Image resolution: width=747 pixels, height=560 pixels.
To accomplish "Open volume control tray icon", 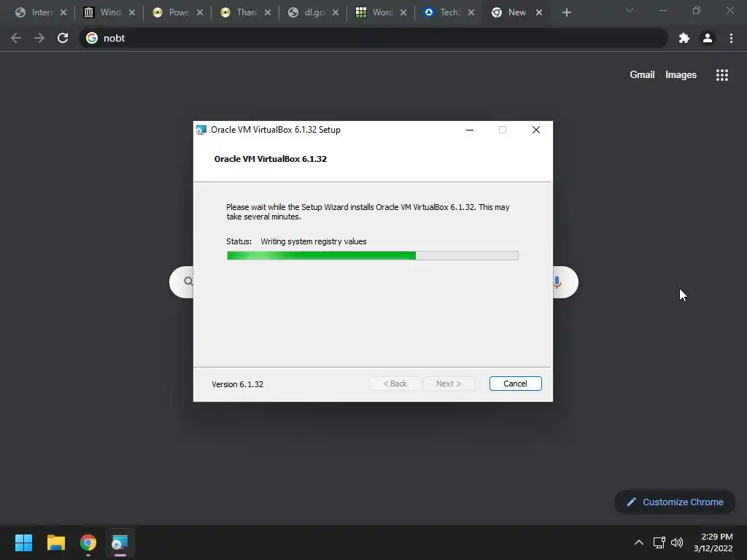I will pyautogui.click(x=676, y=542).
